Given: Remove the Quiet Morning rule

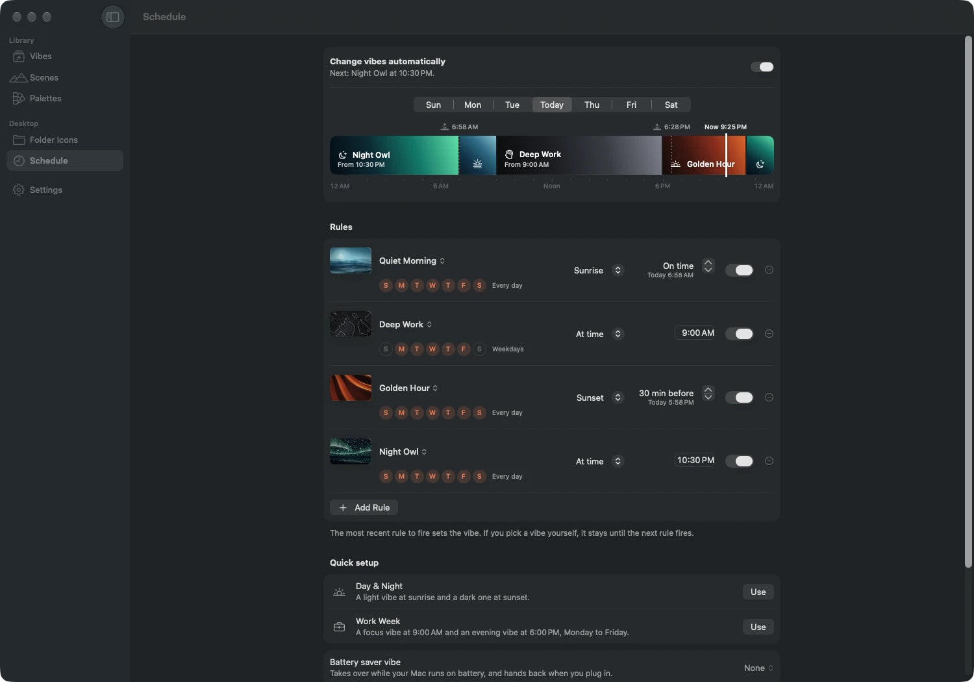Looking at the screenshot, I should click(x=769, y=270).
